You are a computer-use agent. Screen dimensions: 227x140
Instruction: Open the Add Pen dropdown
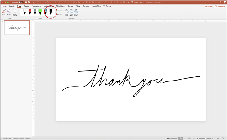(x=61, y=11)
